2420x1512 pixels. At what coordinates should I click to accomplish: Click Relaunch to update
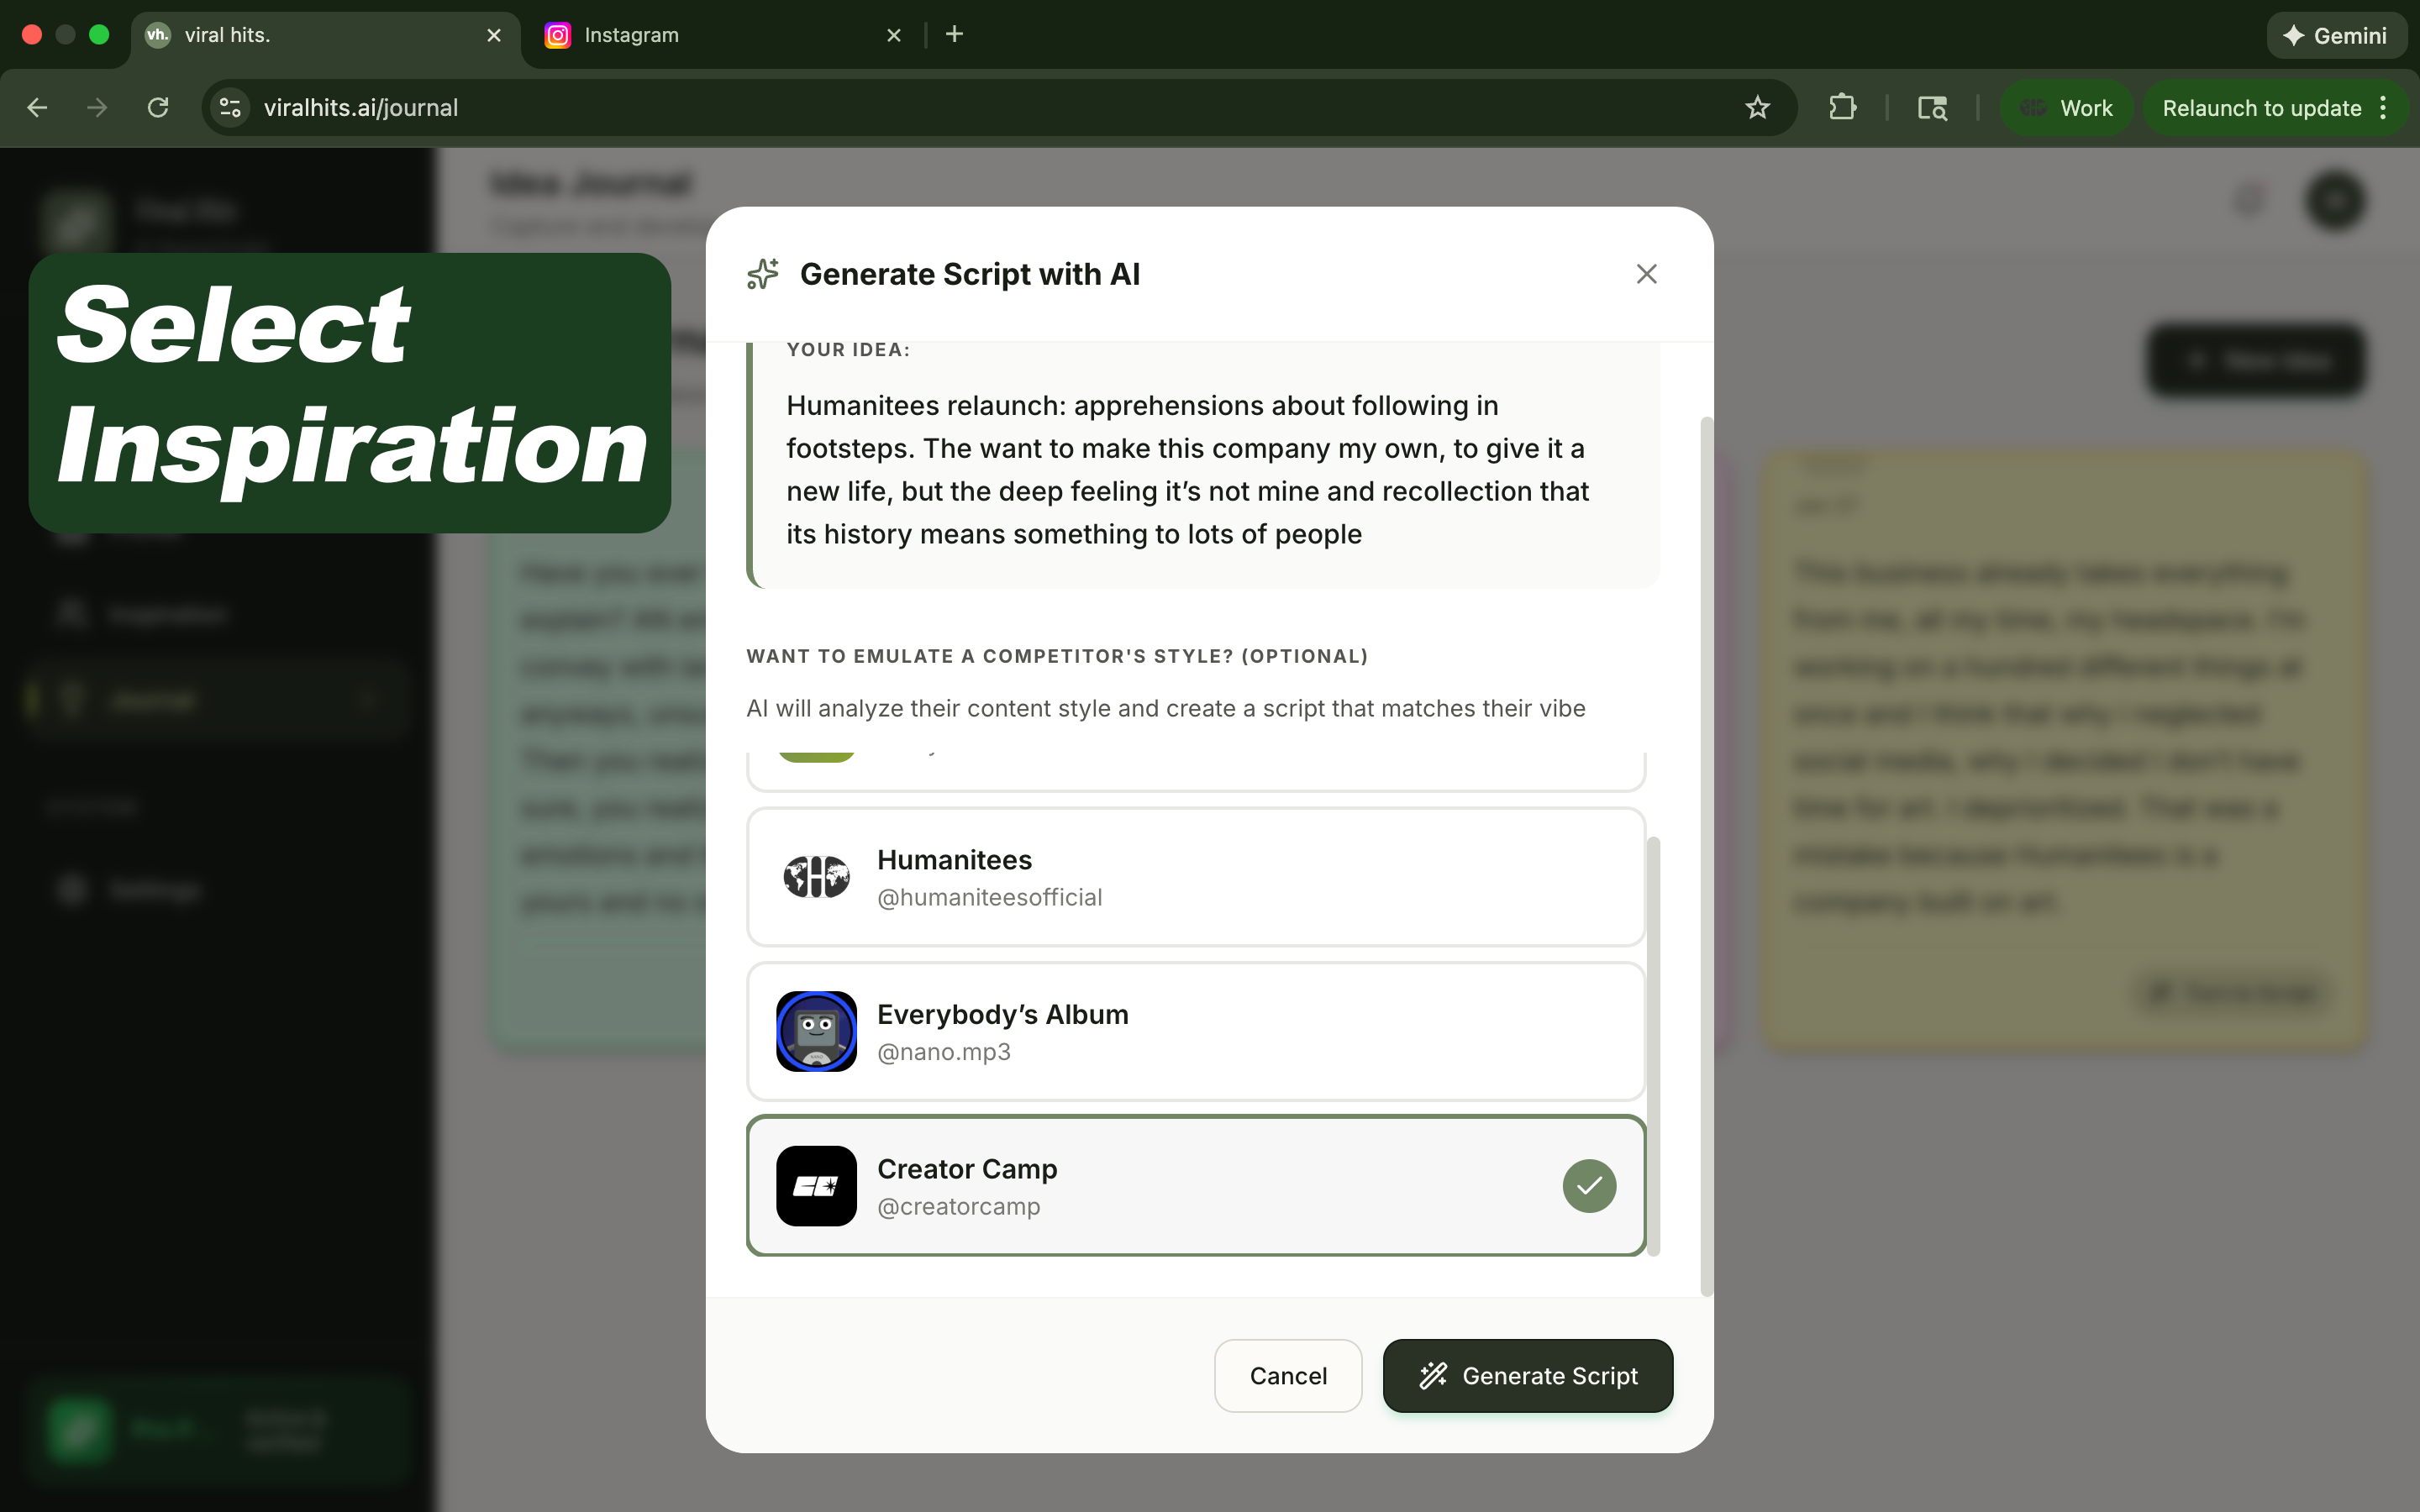pos(2261,107)
